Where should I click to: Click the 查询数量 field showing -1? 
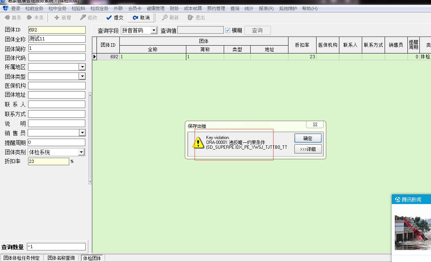pos(56,247)
